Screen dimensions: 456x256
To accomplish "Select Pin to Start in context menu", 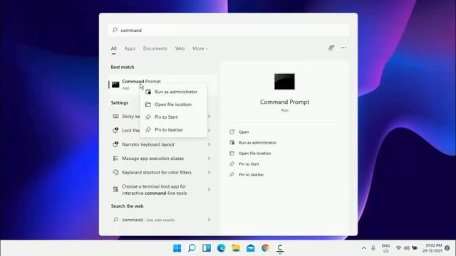I will (x=173, y=117).
